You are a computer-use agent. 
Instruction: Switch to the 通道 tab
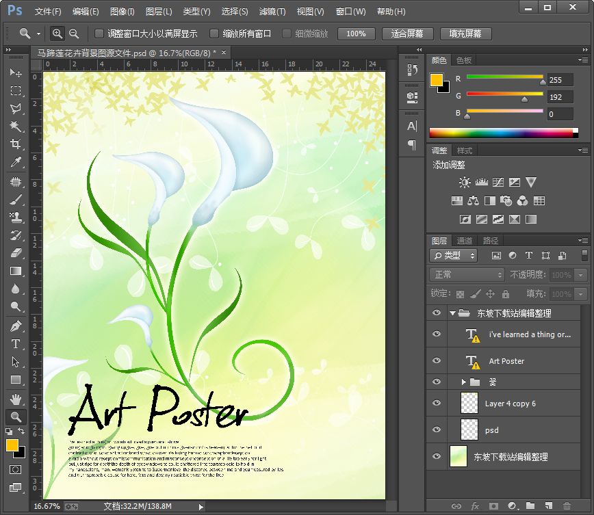tap(465, 241)
